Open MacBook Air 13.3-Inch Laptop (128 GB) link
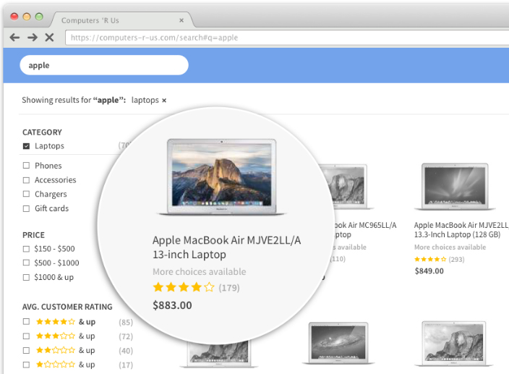509x374 pixels. click(455, 230)
